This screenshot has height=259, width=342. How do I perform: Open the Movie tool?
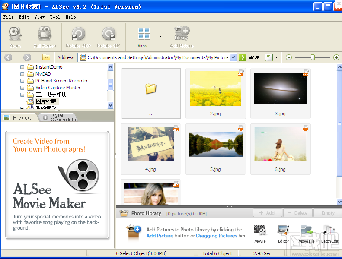(260, 234)
